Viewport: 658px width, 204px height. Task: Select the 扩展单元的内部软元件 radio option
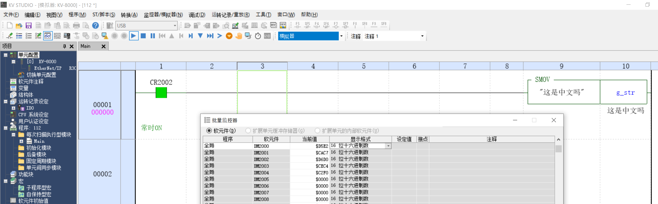click(317, 131)
